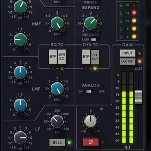The image size is (151, 151).
Task: Click the LED next to INPUT button
Action: click(x=140, y=54)
